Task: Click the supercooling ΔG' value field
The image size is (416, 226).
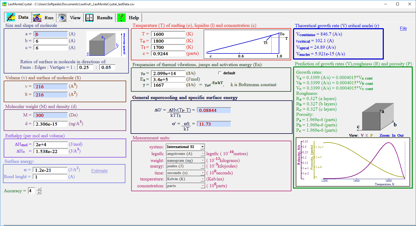Action: 214,110
